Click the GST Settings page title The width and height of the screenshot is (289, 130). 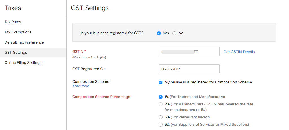[90, 8]
